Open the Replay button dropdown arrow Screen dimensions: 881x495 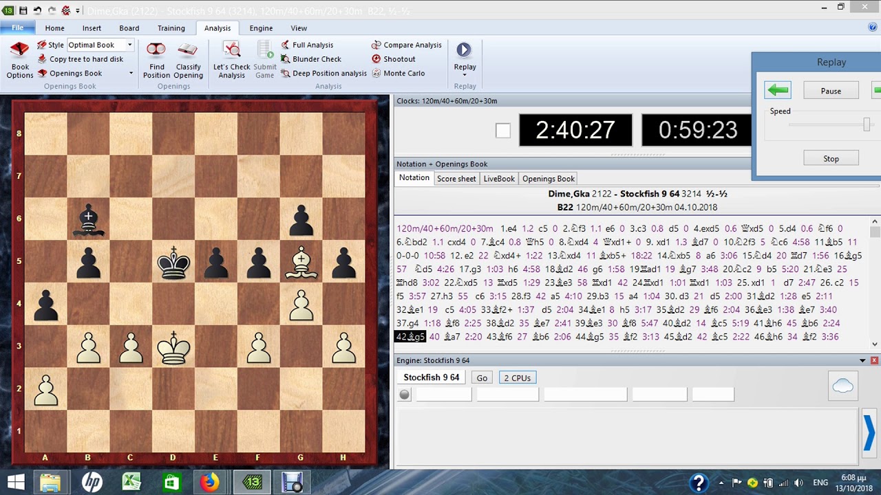pos(465,75)
